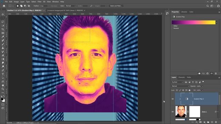Create new group folder icon
The image size is (221, 124).
[x=208, y=122]
